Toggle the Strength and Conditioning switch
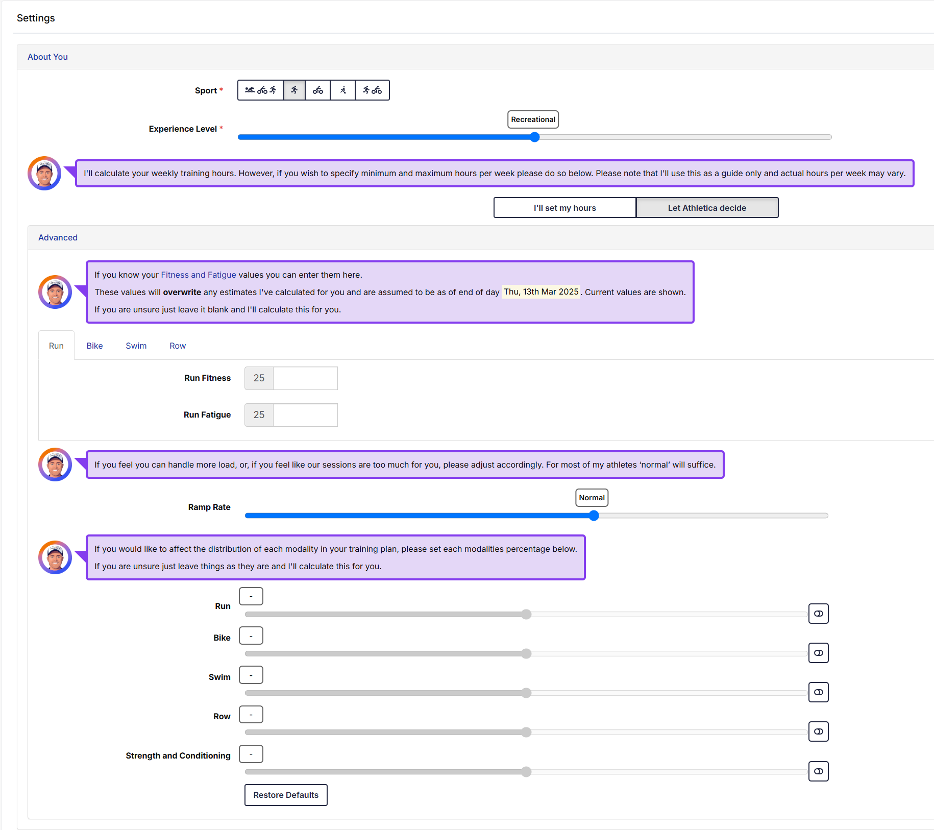Image resolution: width=934 pixels, height=830 pixels. [x=818, y=771]
